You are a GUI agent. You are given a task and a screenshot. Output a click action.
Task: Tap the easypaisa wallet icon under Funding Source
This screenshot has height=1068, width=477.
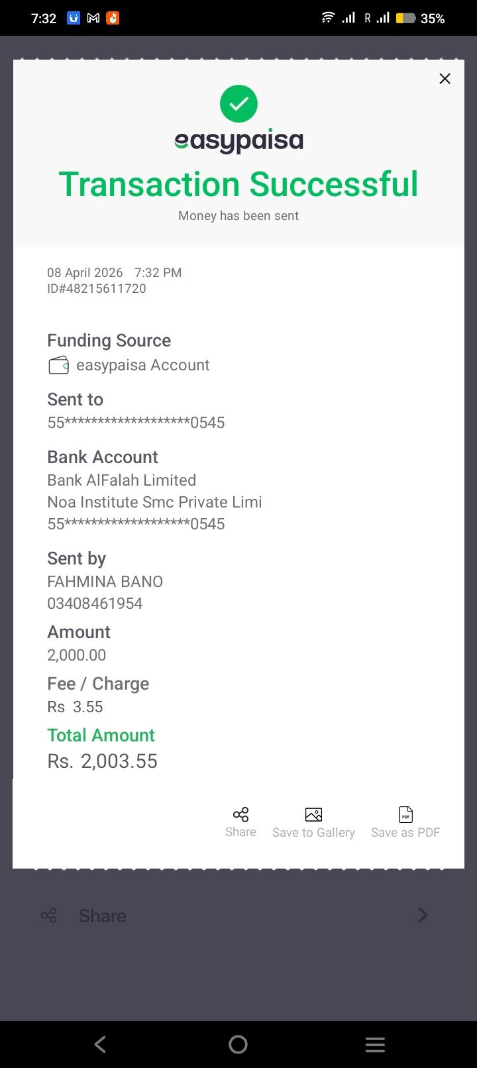point(58,365)
